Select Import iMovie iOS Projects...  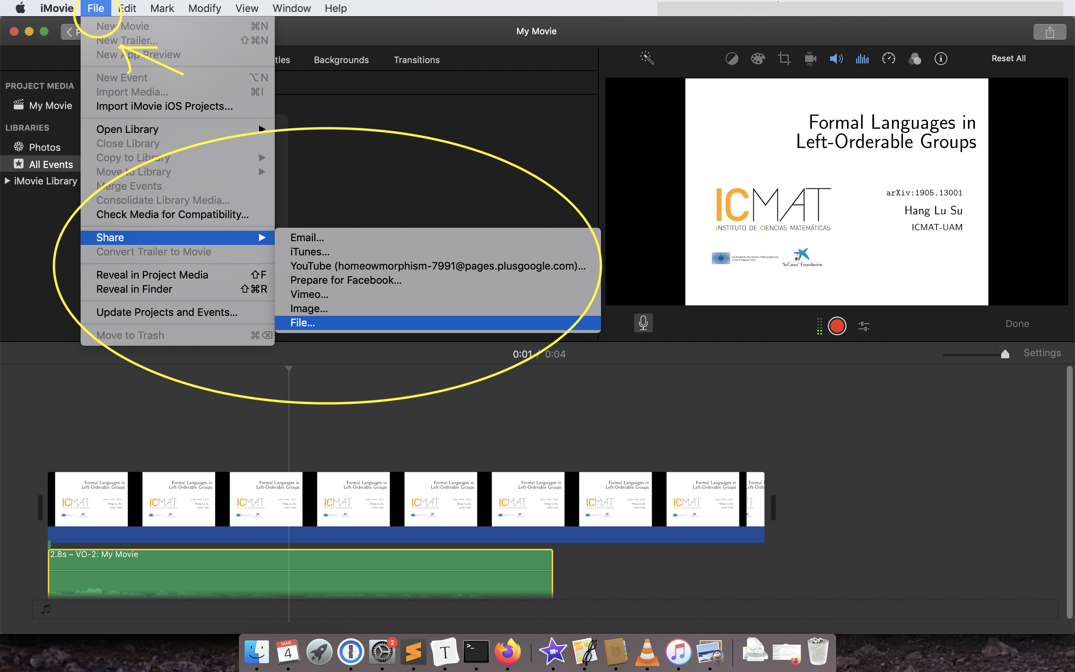pyautogui.click(x=178, y=106)
